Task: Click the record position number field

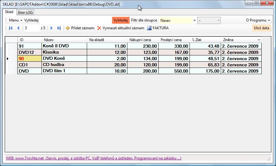Action: point(31,28)
